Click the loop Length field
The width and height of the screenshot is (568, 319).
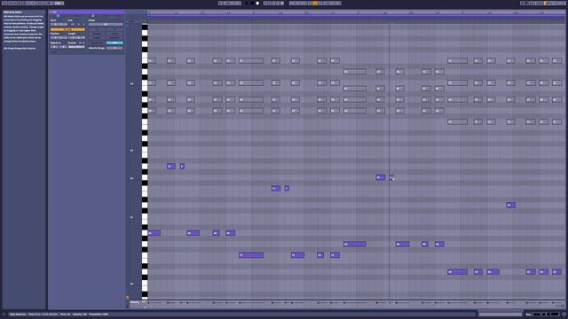point(76,37)
